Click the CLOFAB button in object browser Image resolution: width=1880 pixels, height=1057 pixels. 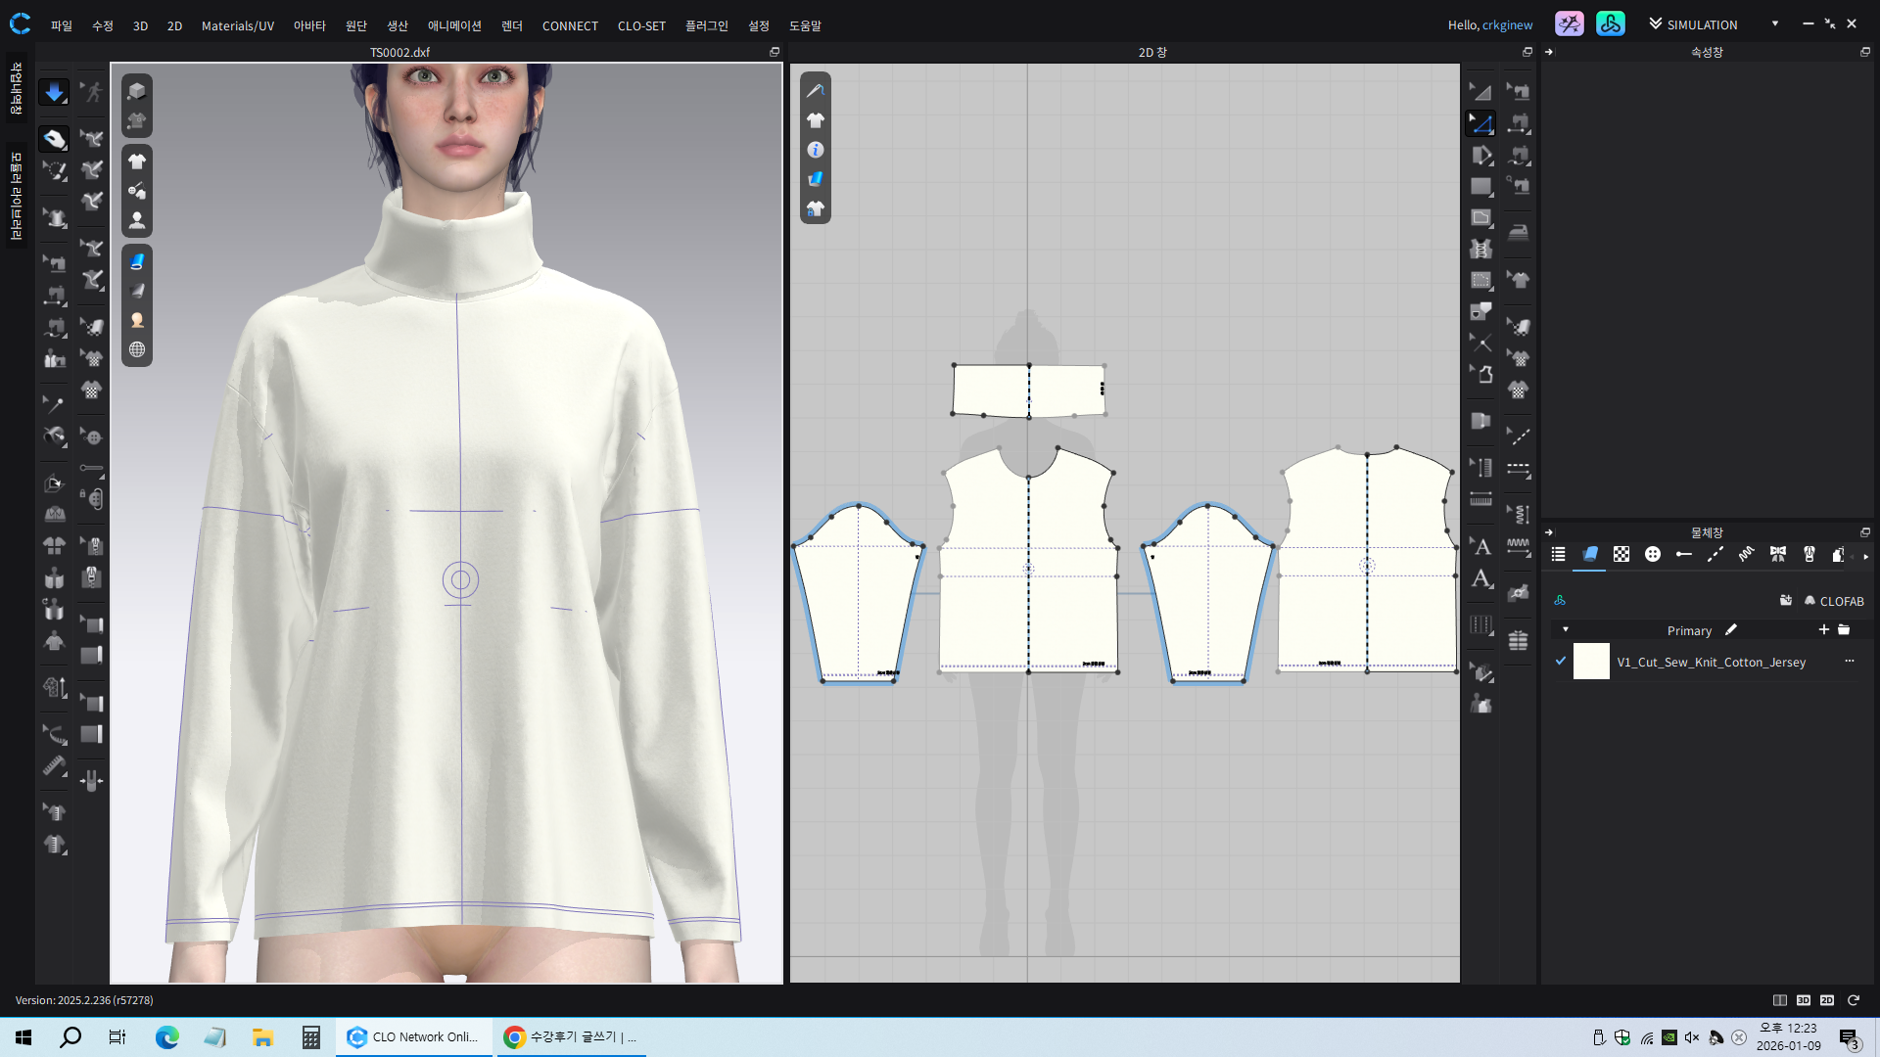click(x=1834, y=601)
